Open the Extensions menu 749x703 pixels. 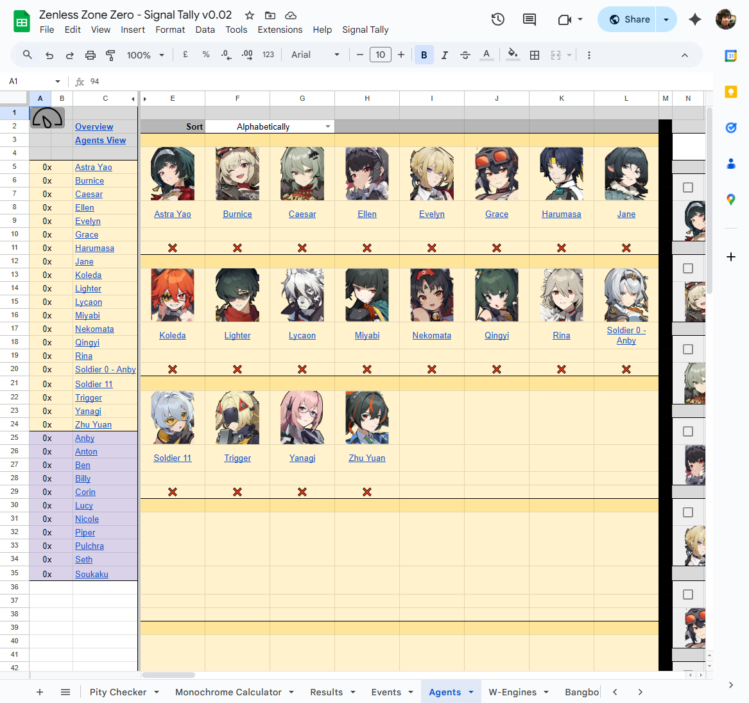coord(280,30)
